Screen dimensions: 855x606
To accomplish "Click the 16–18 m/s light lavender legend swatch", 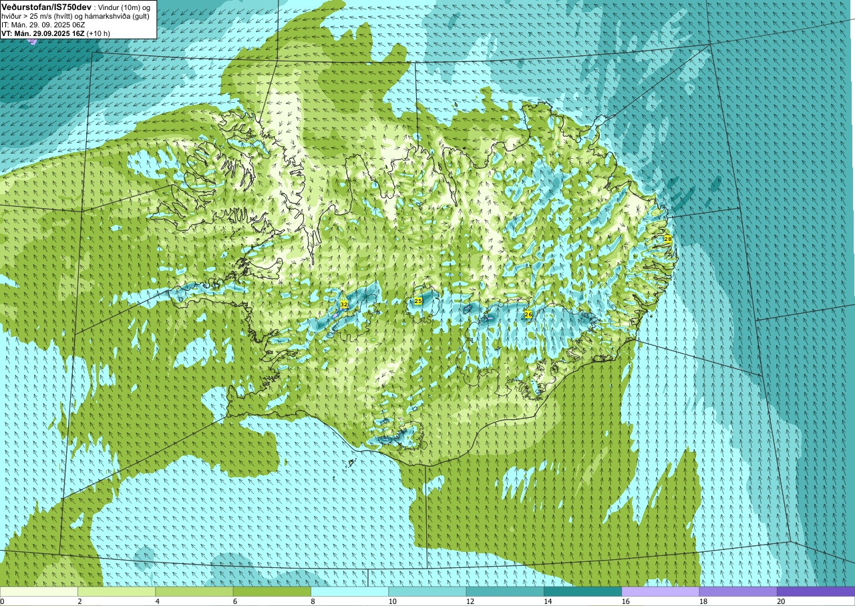I will (x=661, y=591).
